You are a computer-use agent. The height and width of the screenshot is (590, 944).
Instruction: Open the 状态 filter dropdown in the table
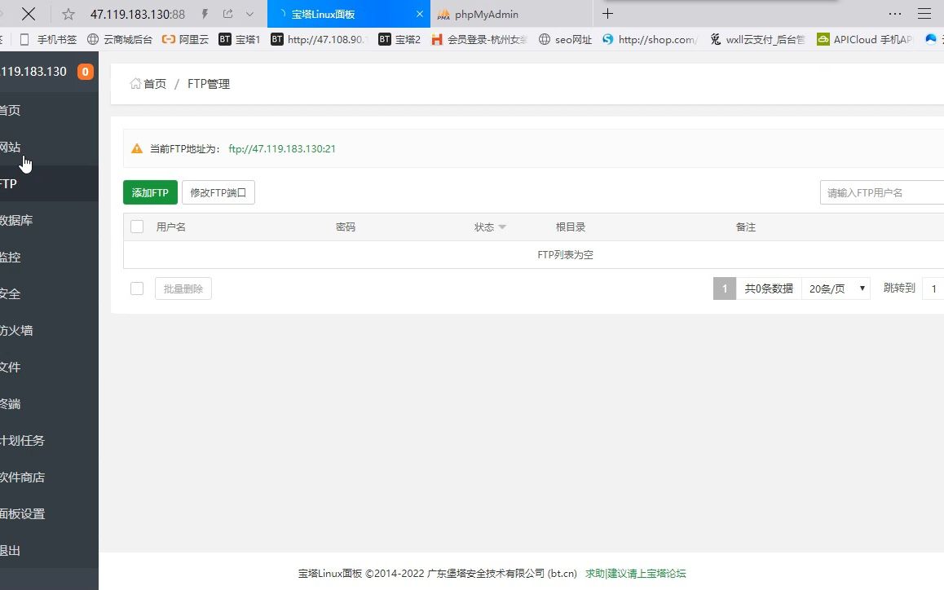tap(502, 227)
